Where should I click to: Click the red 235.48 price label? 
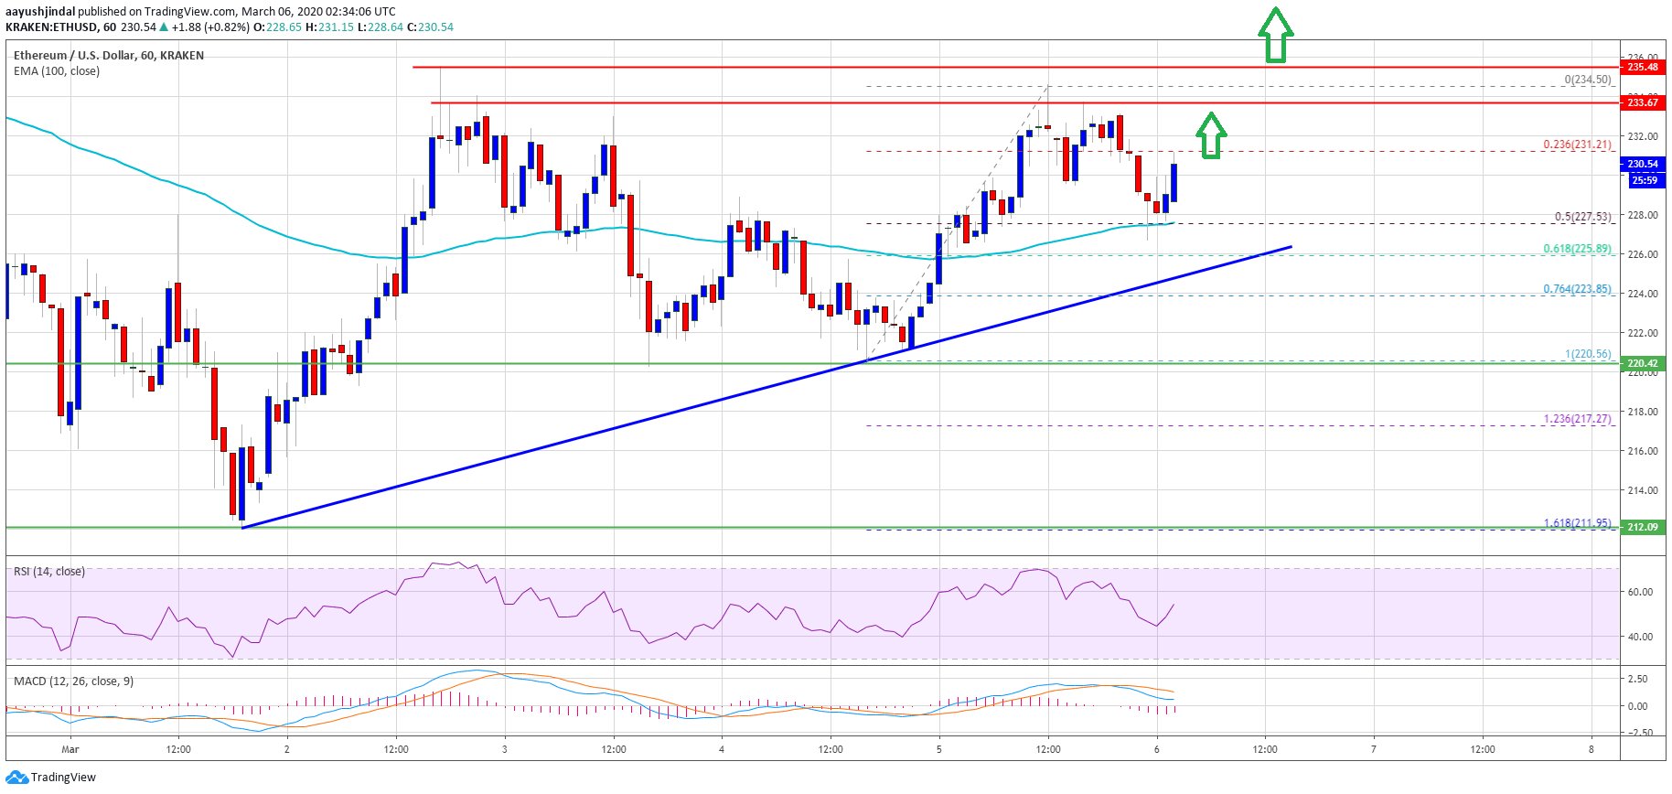coord(1643,67)
